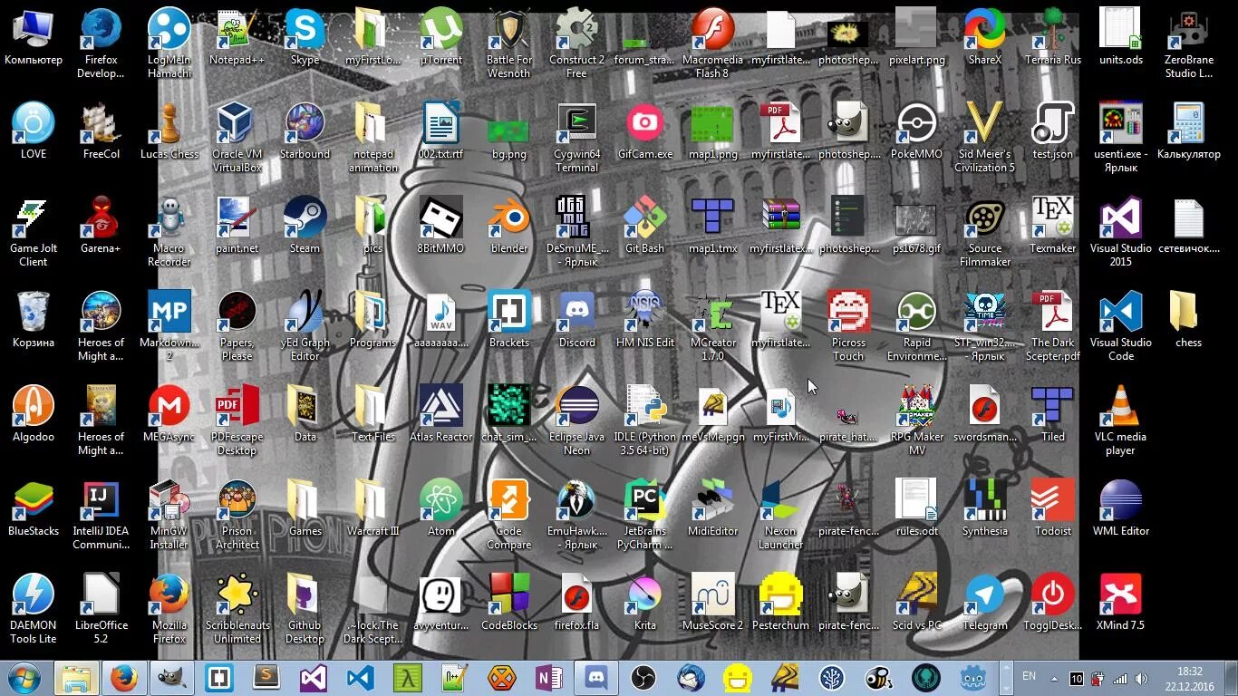Open BlueStacks desktop shortcut

(x=34, y=509)
